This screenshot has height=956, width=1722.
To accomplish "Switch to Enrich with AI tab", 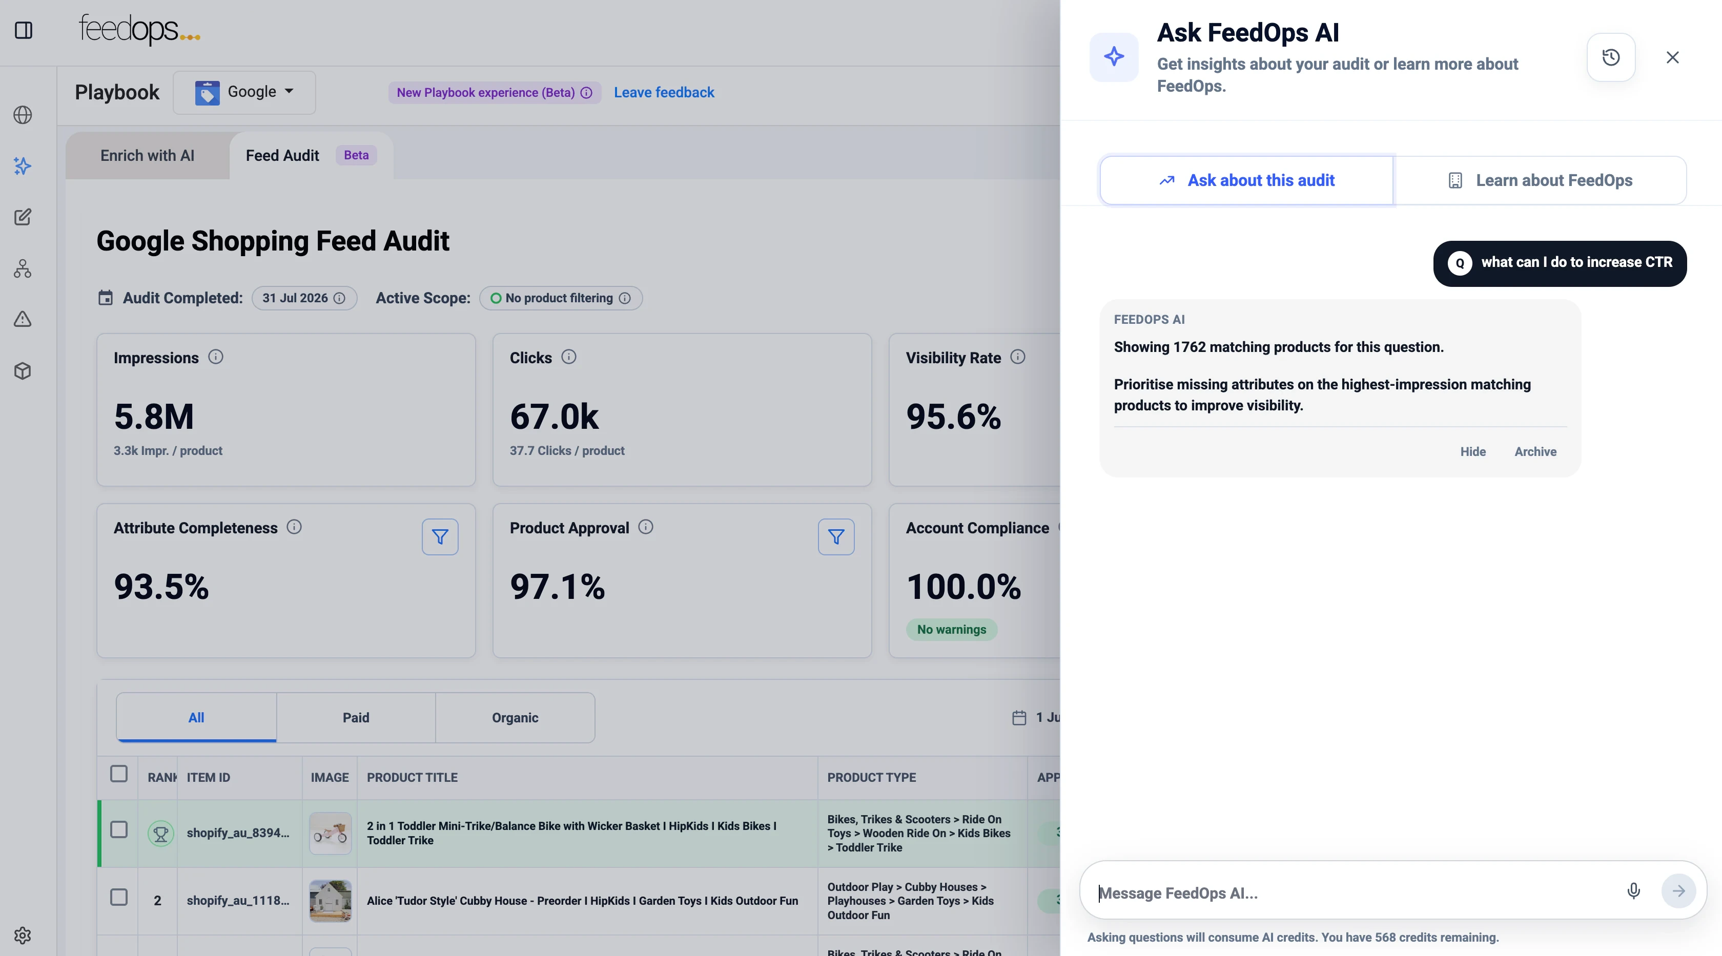I will click(147, 156).
